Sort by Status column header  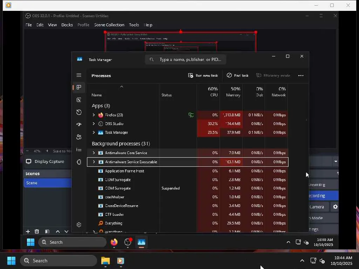[167, 95]
